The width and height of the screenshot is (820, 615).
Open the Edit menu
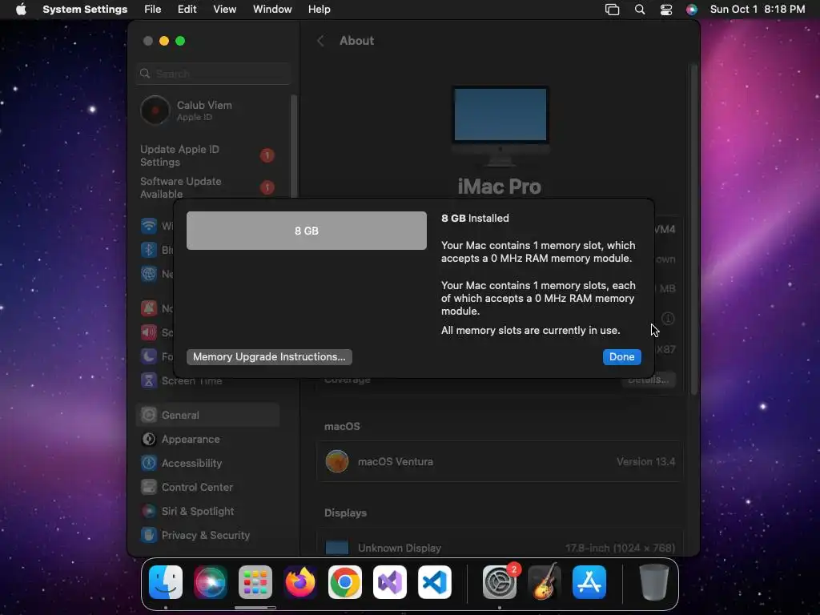(x=187, y=10)
